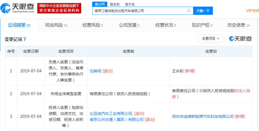Click the 2019-07-04 date in row 1
Image resolution: width=259 pixels, height=131 pixels.
(x=31, y=71)
